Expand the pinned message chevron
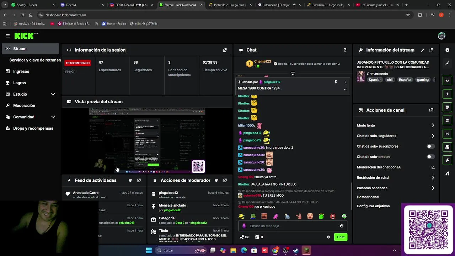Viewport: 455px width, 256px height. (345, 90)
